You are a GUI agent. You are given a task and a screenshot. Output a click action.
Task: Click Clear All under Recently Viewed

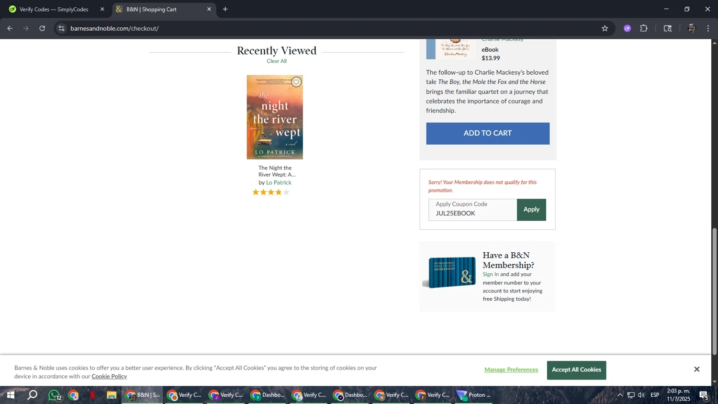coord(277,61)
